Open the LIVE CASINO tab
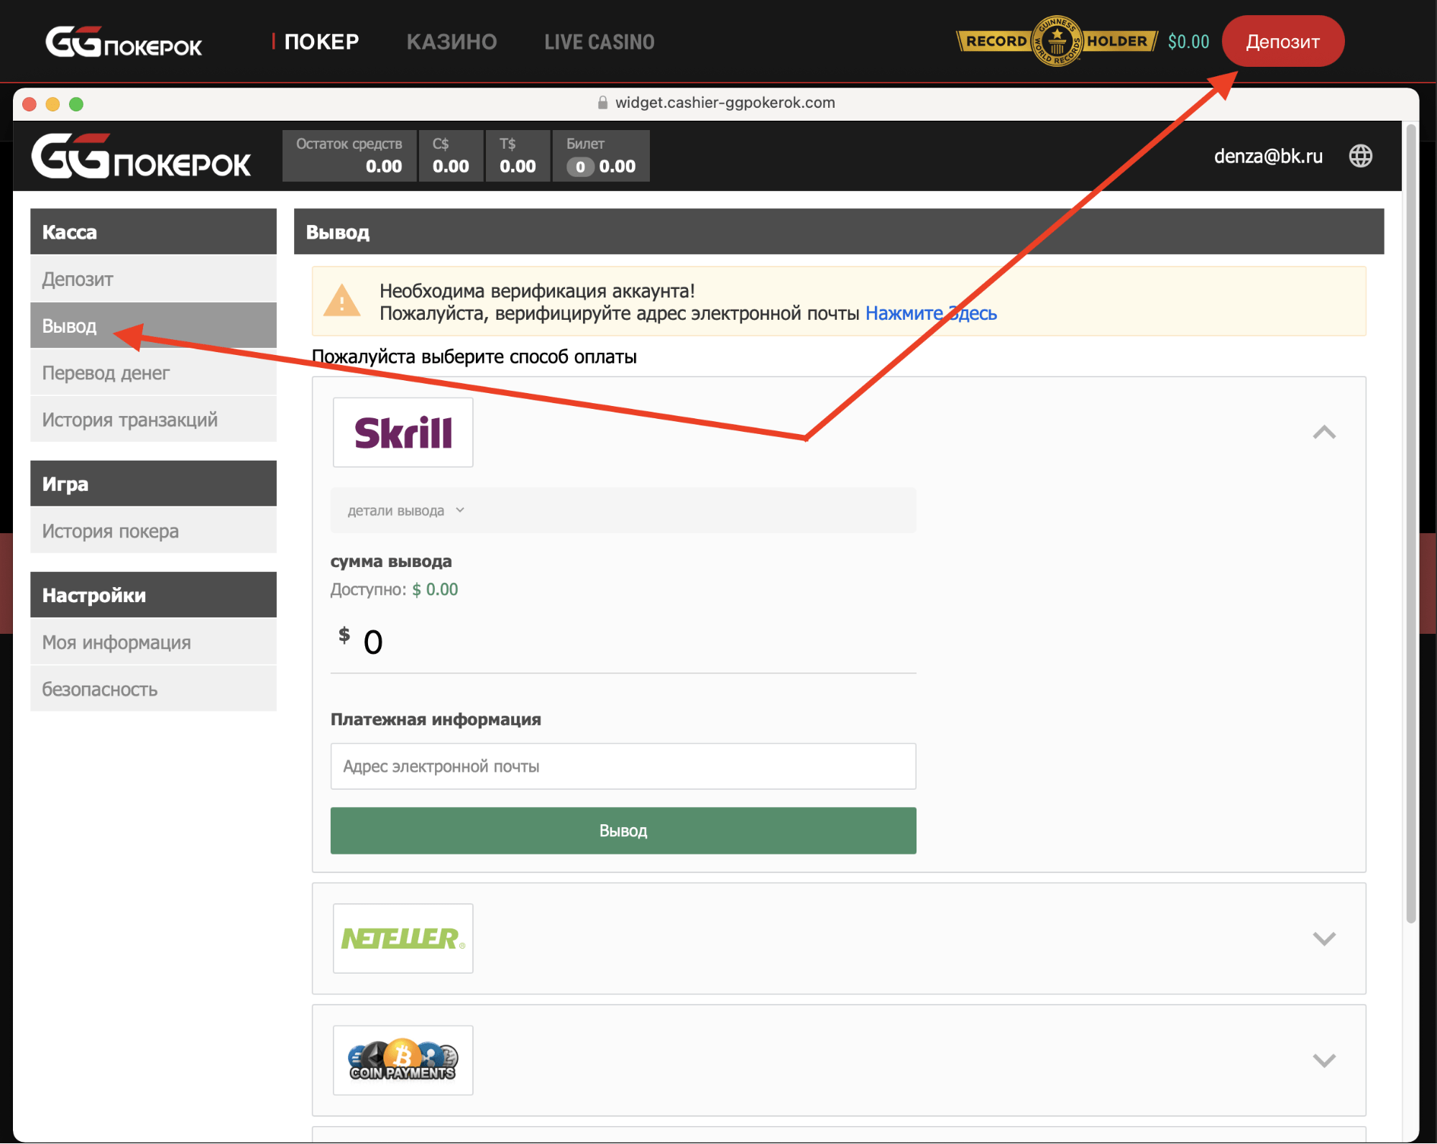1437x1144 pixels. click(600, 42)
